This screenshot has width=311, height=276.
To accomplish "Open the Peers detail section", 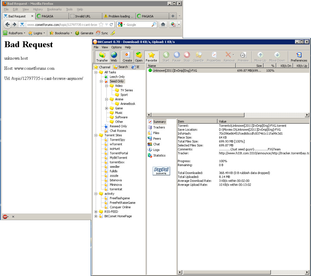I will 154,139.
